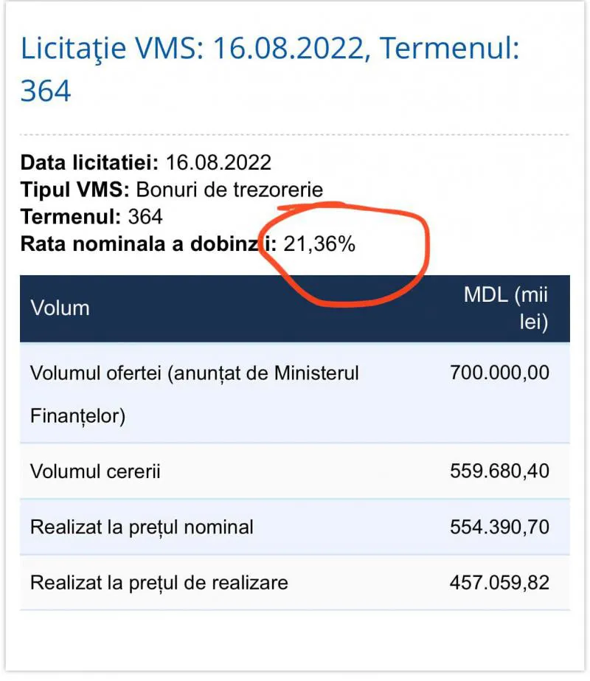
Task: Click the Volum column header
Action: point(60,308)
